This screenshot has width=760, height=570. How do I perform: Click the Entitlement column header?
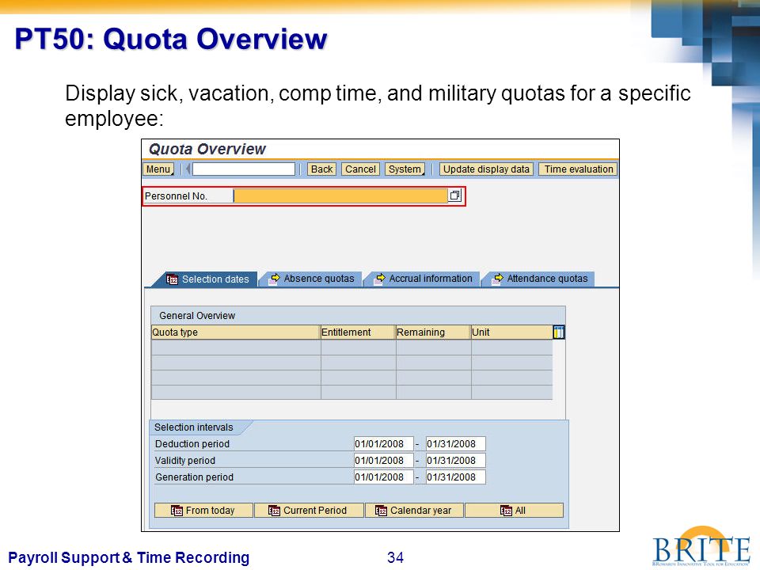coord(358,332)
